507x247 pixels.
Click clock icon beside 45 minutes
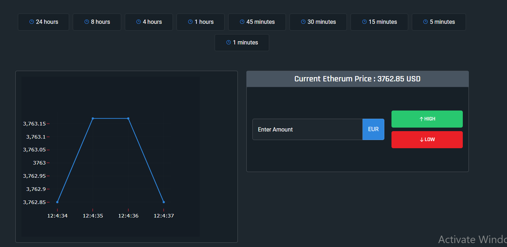coord(242,22)
